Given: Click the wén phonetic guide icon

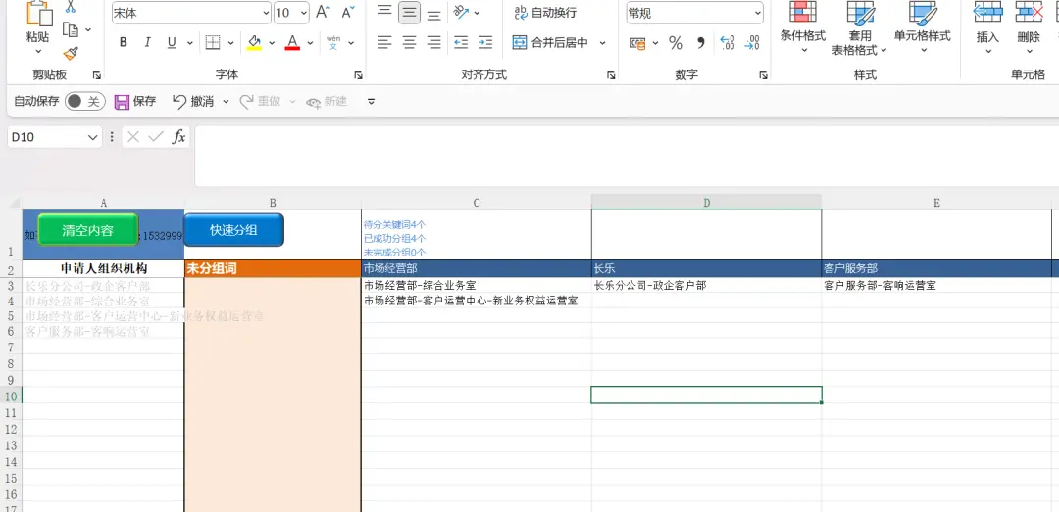Looking at the screenshot, I should (x=333, y=42).
